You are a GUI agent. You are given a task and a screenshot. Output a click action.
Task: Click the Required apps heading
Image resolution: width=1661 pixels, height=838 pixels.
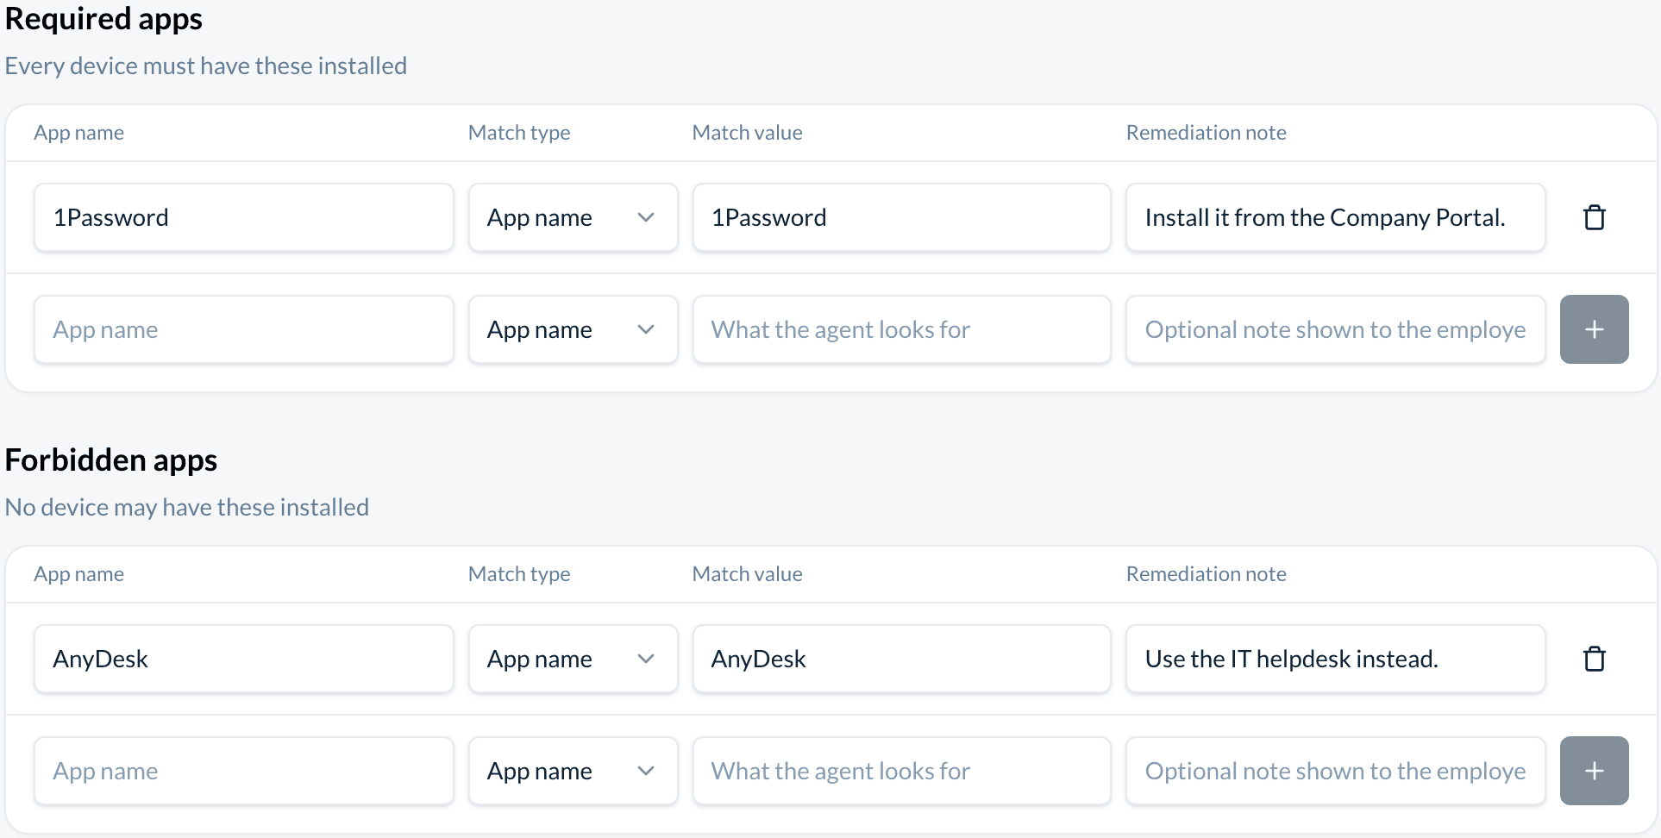coord(103,18)
